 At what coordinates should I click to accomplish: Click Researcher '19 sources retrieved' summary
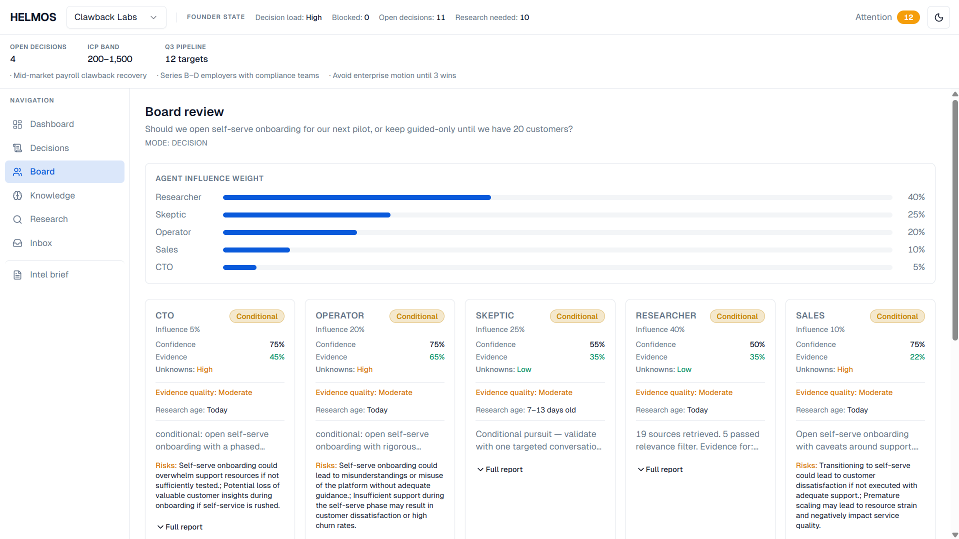coord(697,440)
